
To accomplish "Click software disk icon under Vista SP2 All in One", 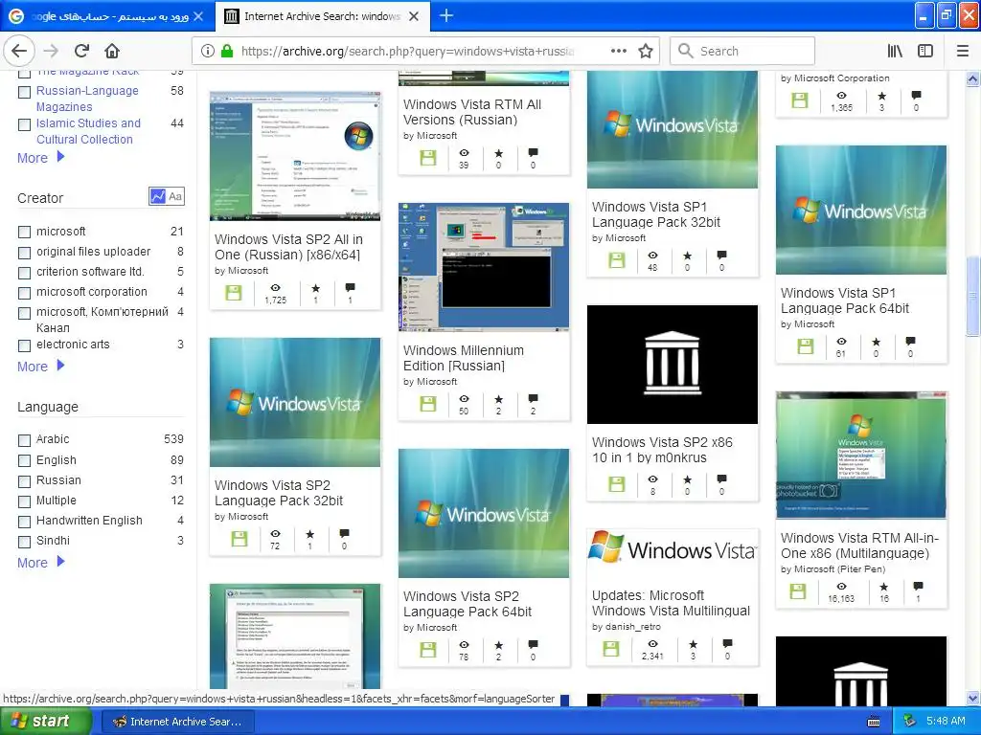I will coord(234,293).
